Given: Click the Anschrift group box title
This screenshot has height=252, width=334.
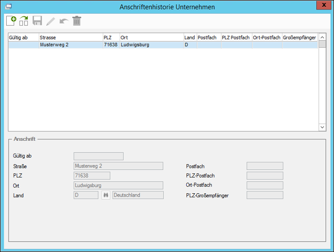Looking at the screenshot, I should [x=24, y=139].
